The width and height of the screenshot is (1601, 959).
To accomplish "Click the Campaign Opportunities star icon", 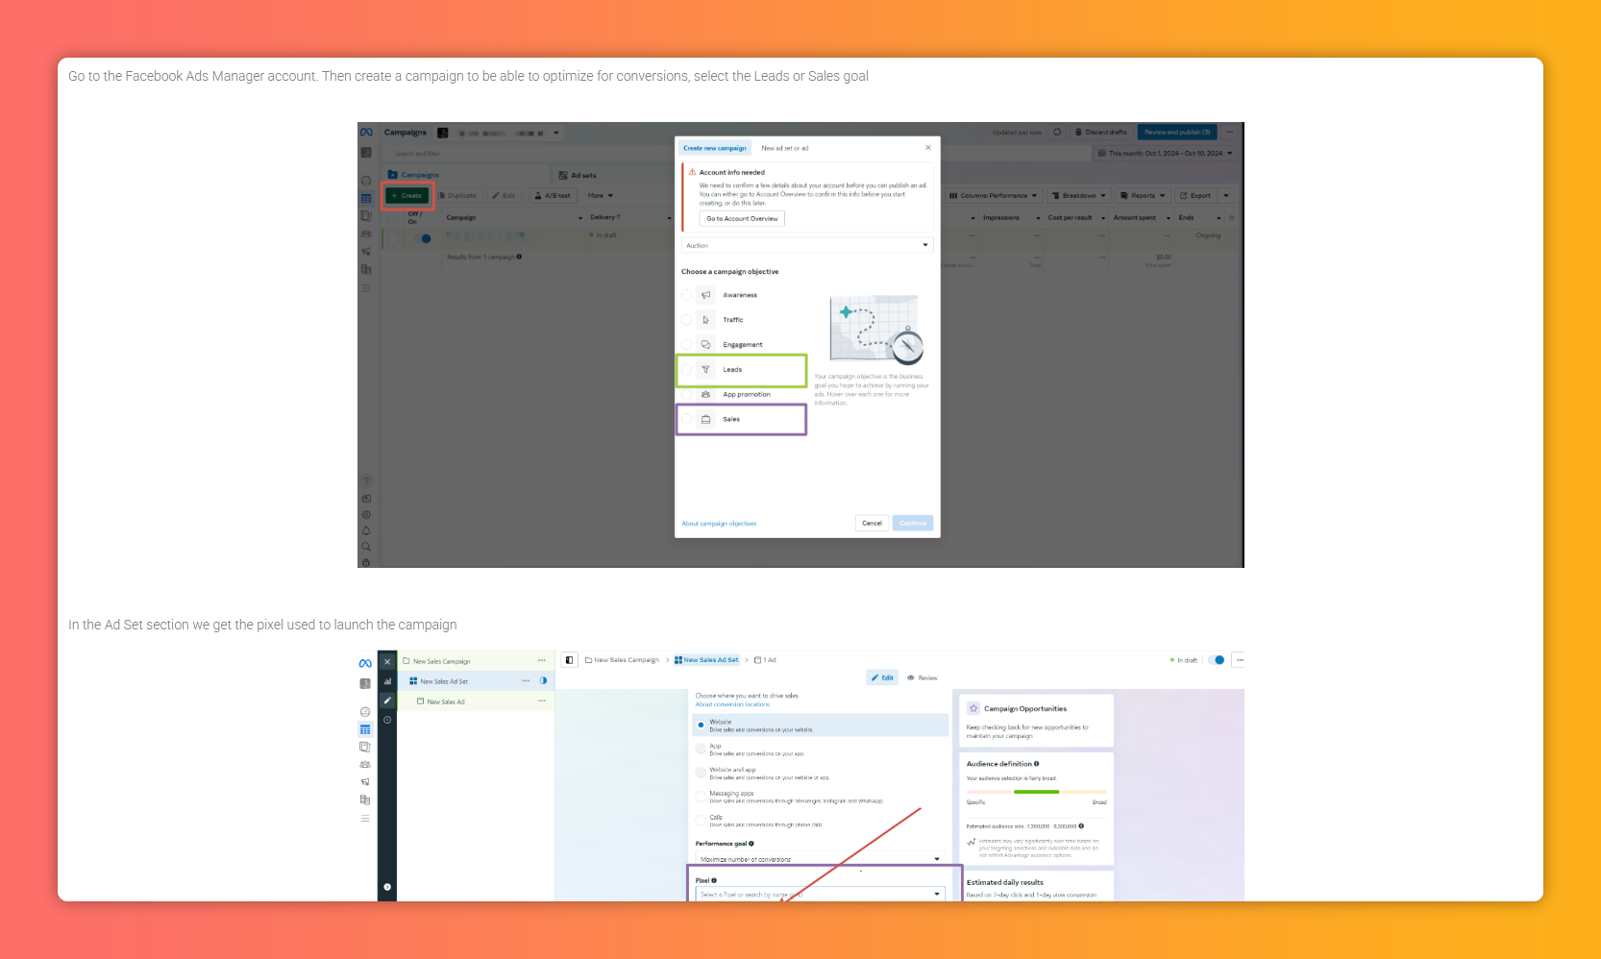I will [973, 708].
